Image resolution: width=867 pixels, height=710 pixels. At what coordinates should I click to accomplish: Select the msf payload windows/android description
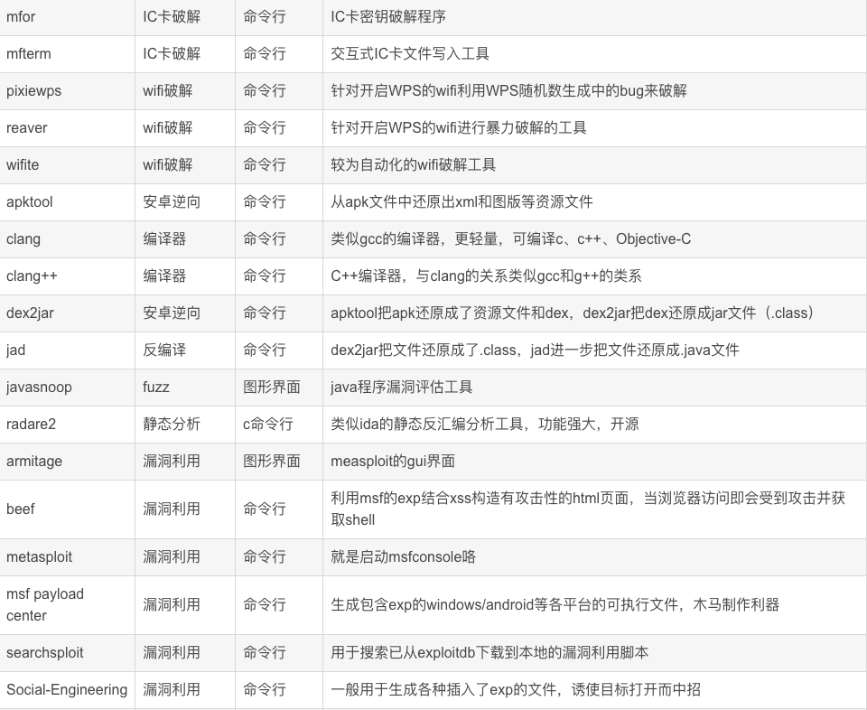(555, 604)
